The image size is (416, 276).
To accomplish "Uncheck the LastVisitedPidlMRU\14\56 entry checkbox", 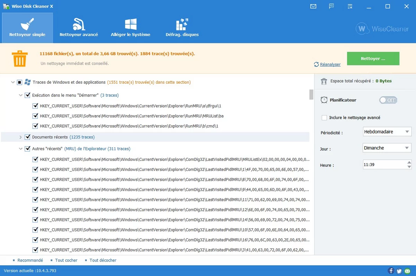I will click(x=35, y=220).
